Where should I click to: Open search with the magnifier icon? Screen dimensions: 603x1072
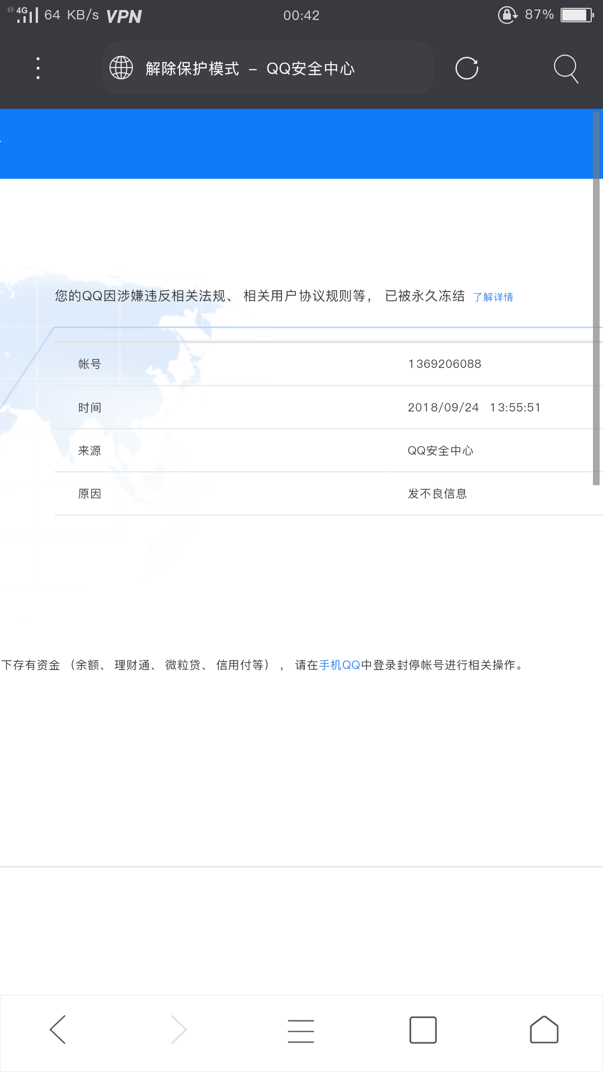pos(566,68)
